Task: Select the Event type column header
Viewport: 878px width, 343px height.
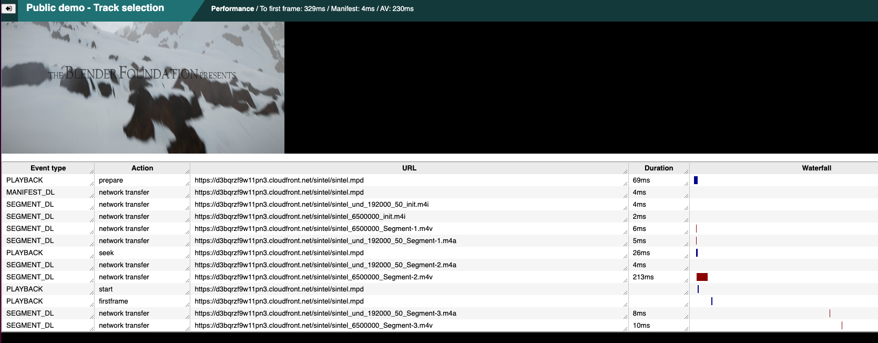Action: [48, 168]
